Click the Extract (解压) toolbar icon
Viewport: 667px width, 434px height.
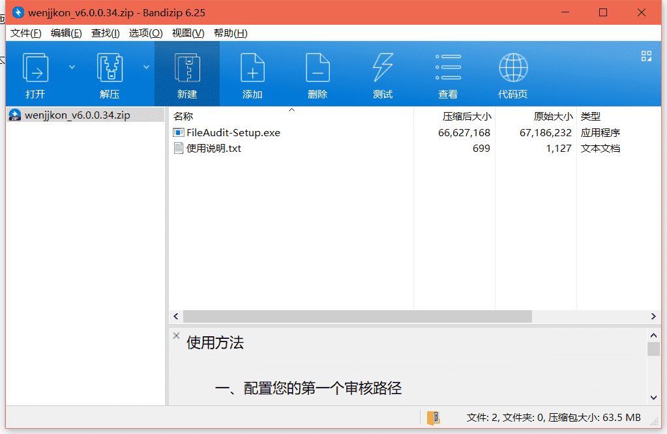click(x=110, y=68)
